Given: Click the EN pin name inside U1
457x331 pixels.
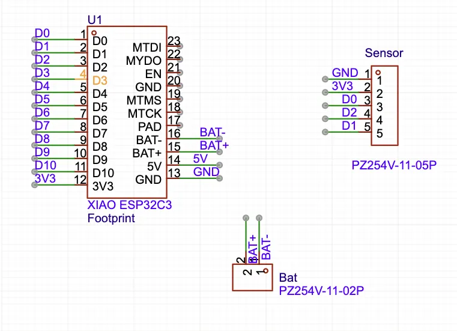Looking at the screenshot, I should (153, 74).
